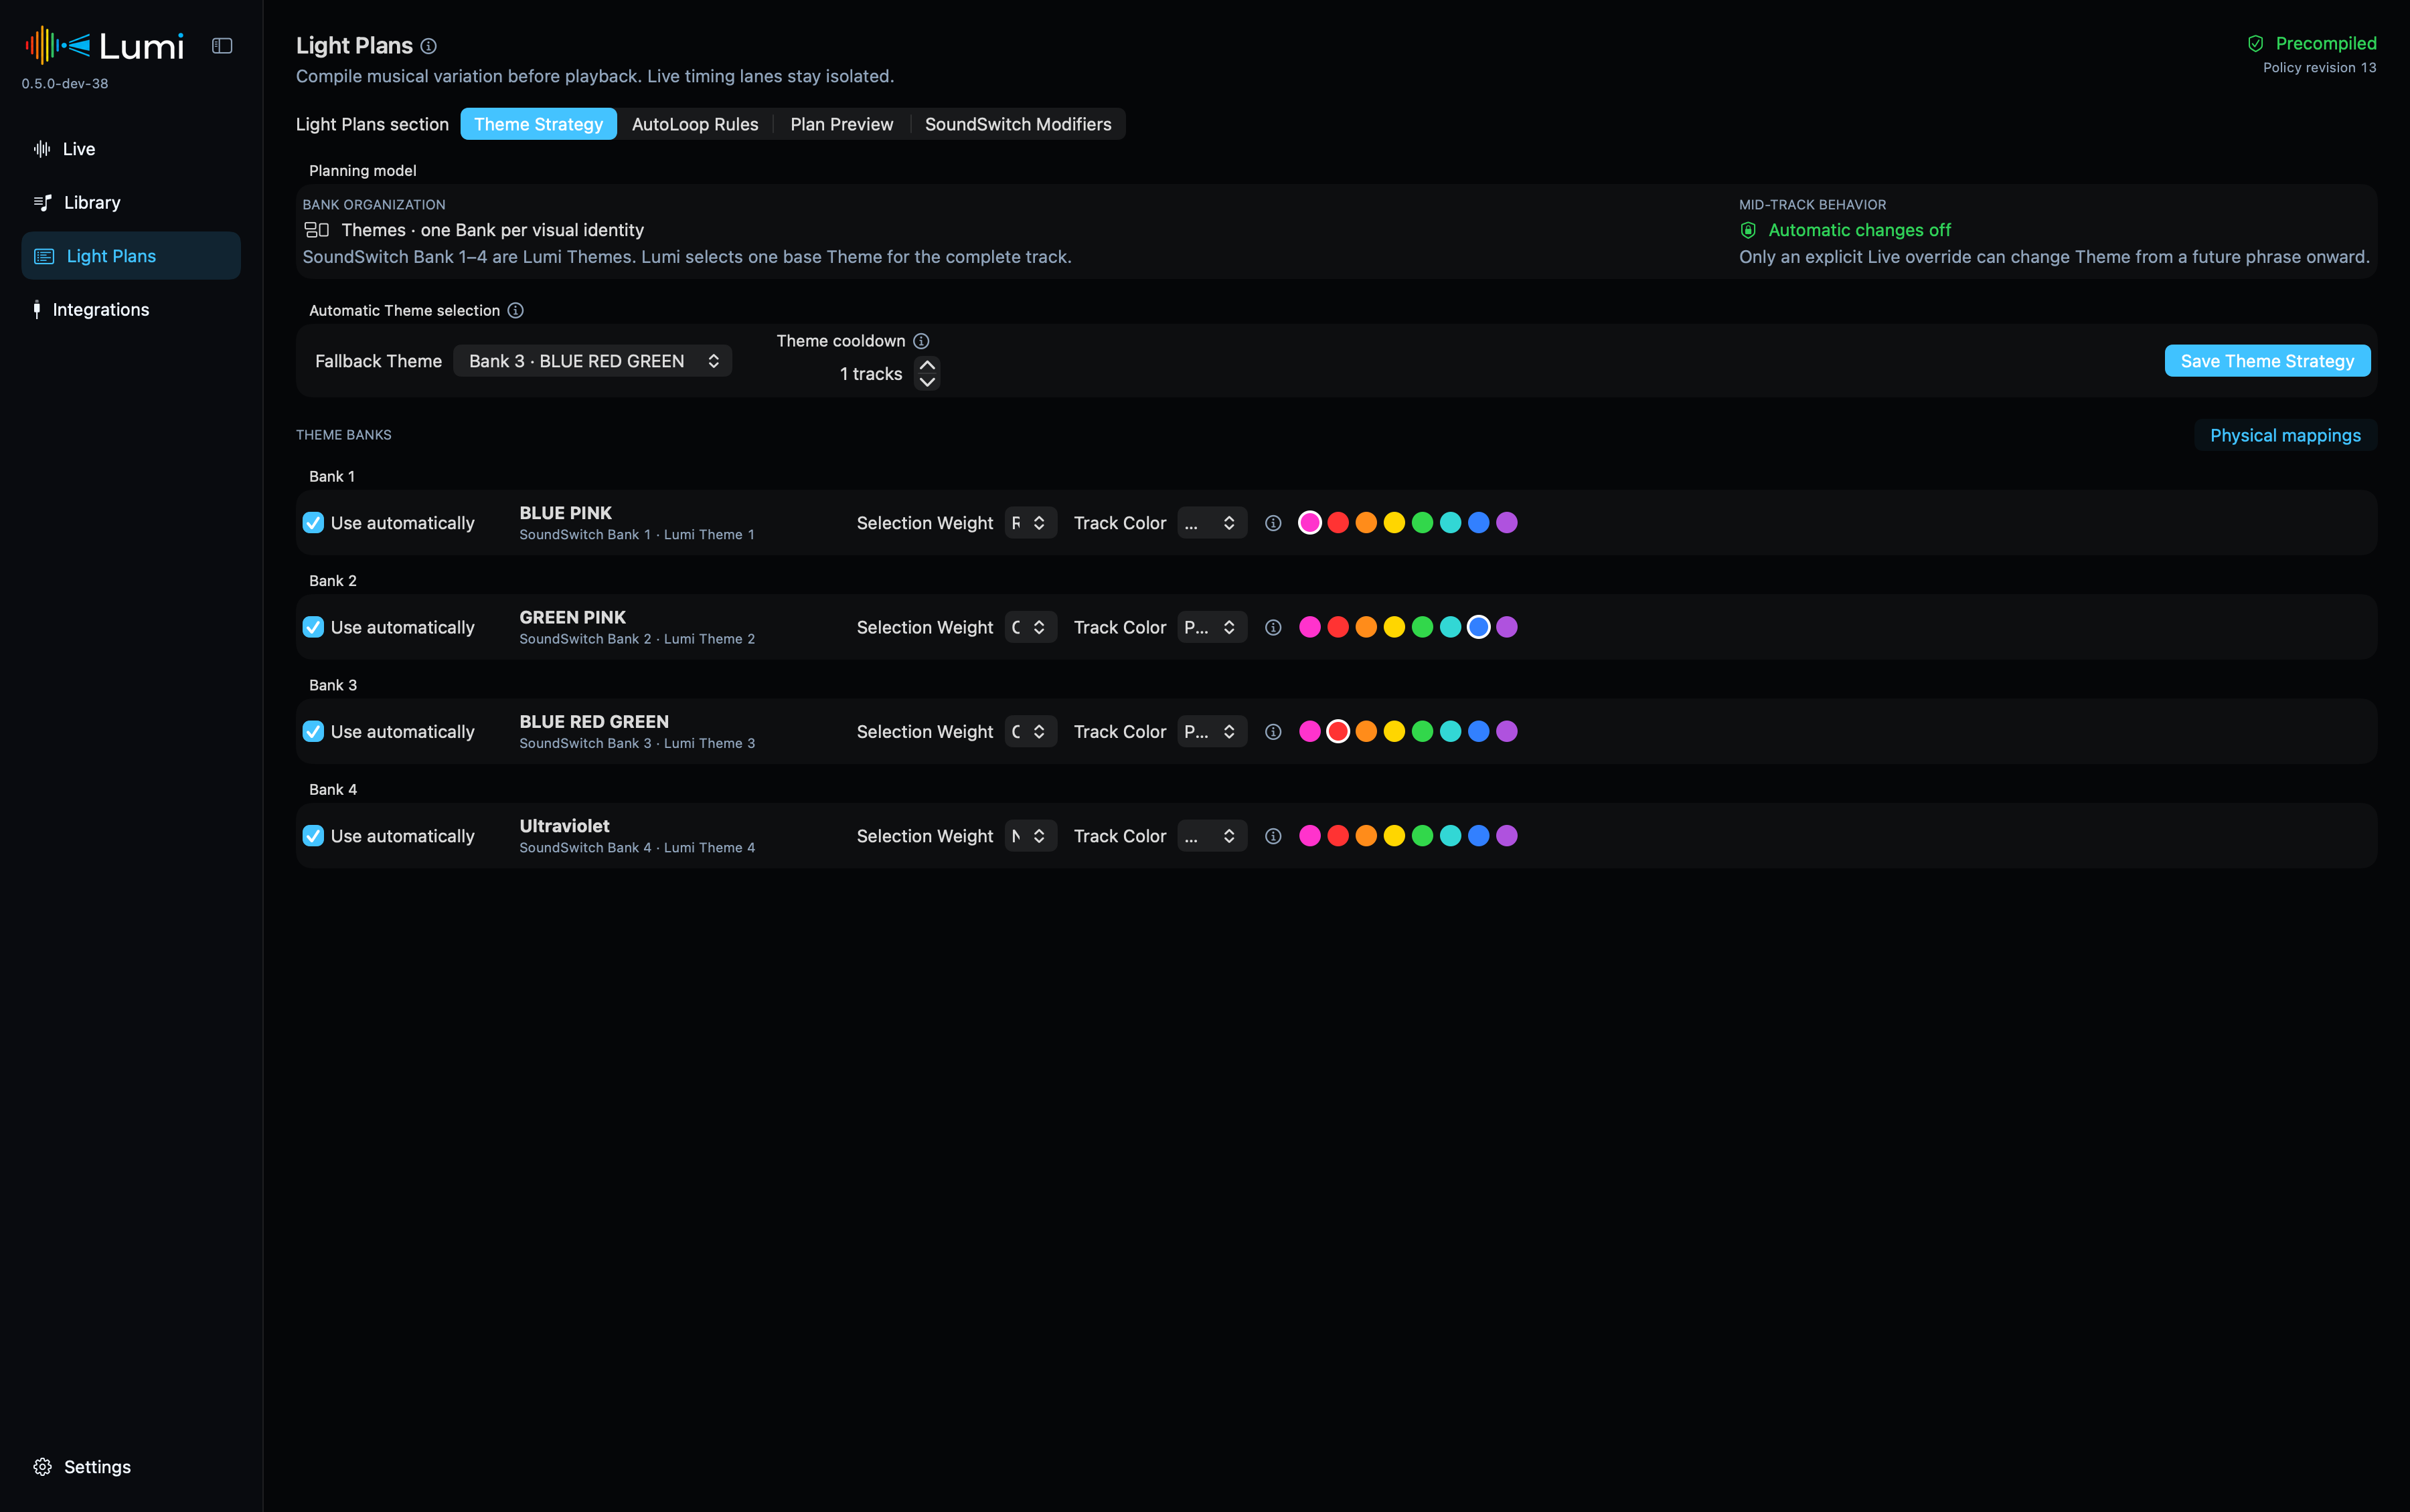Click the Policy revision 13 text
2410x1512 pixels.
[x=2319, y=68]
